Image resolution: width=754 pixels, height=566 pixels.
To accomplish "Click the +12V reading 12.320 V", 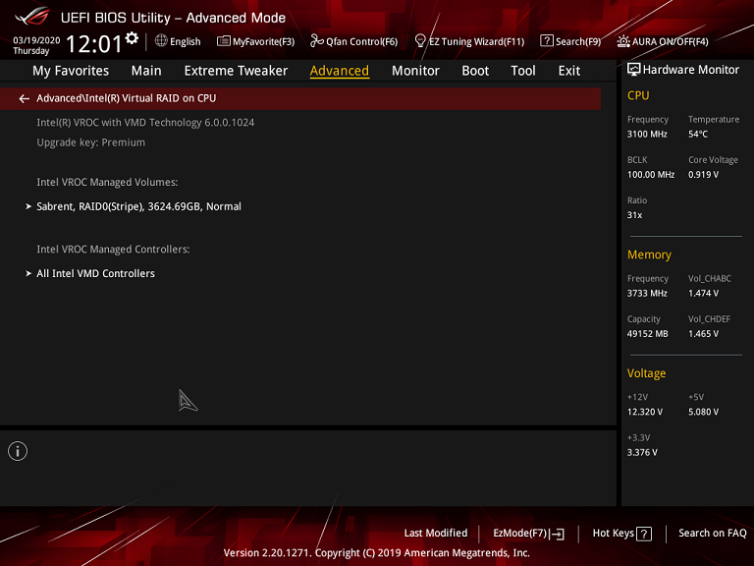I will (x=645, y=412).
